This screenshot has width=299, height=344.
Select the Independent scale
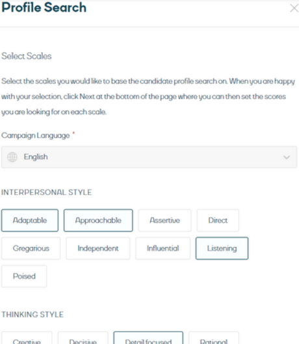pos(98,248)
